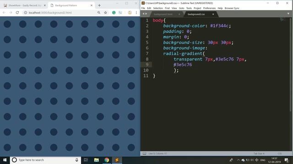
Task: Open the Goto menu
Action: click(x=181, y=8)
